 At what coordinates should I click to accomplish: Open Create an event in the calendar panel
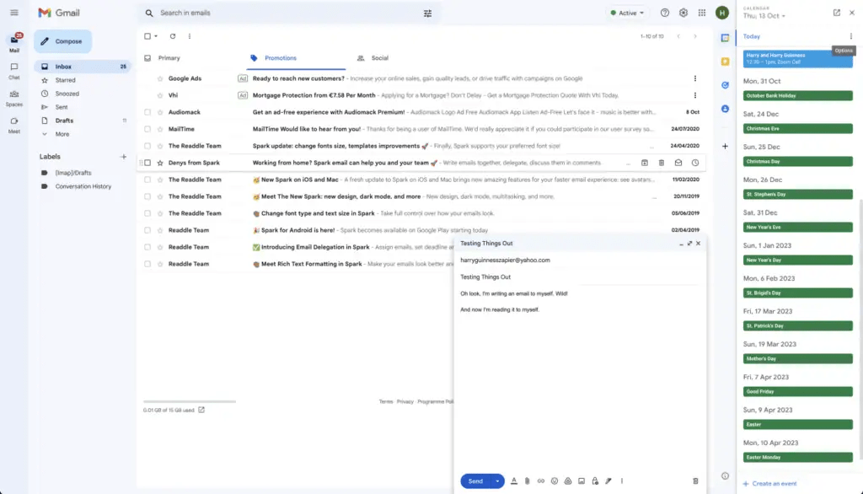[x=772, y=483]
